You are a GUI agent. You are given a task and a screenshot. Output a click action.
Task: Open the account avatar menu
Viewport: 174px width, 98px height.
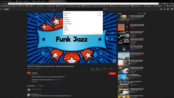click(172, 9)
